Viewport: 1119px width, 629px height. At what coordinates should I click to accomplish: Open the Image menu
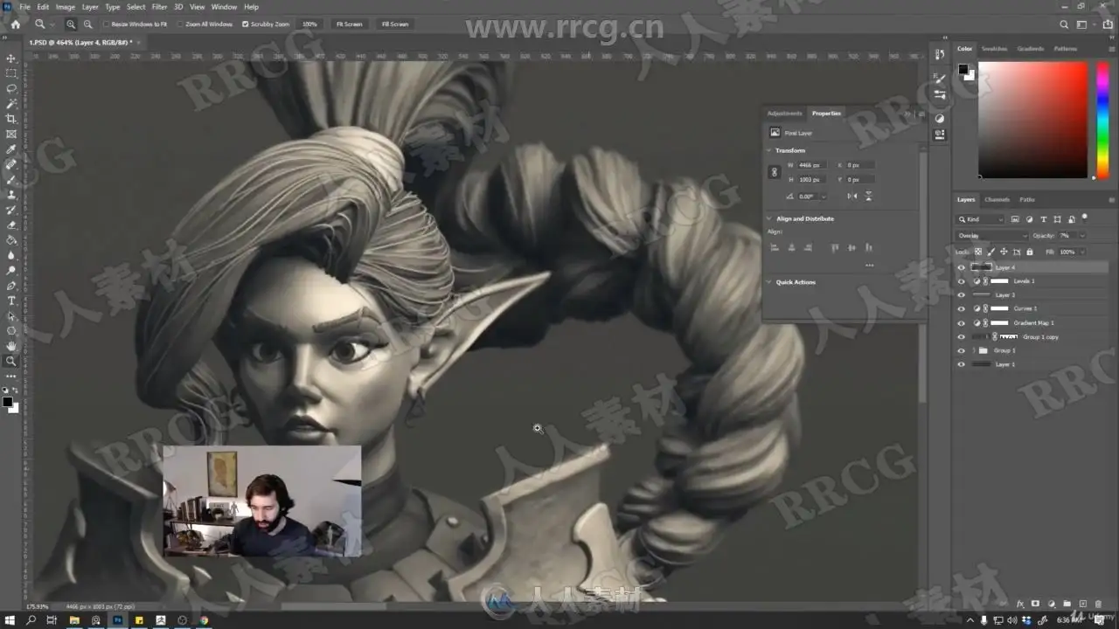(66, 7)
